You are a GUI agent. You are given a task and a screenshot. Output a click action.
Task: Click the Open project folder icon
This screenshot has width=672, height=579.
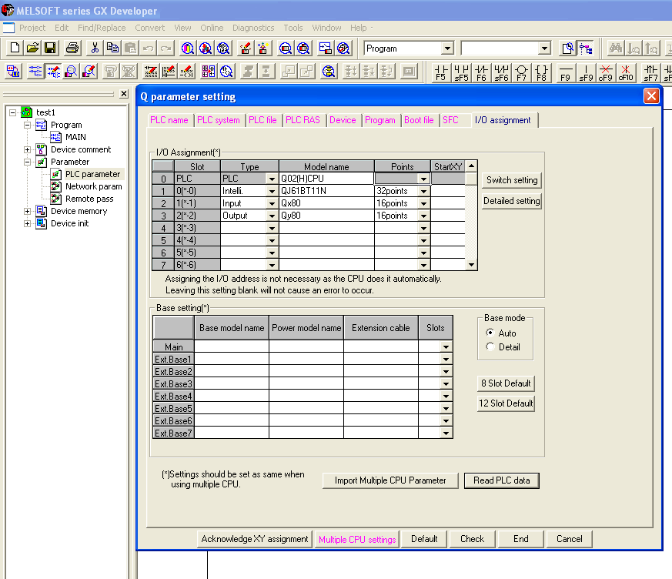click(32, 48)
